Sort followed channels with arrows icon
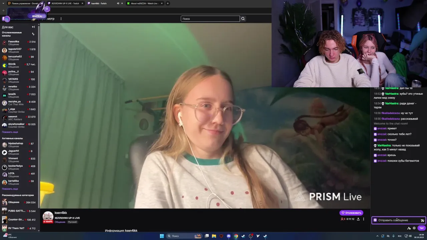This screenshot has width=427, height=240. [33, 34]
